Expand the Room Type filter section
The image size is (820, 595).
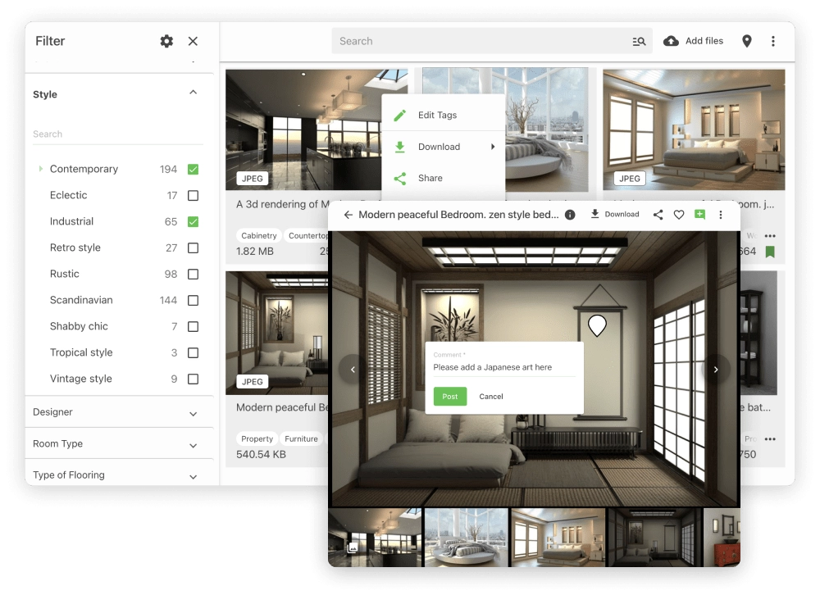click(x=119, y=443)
